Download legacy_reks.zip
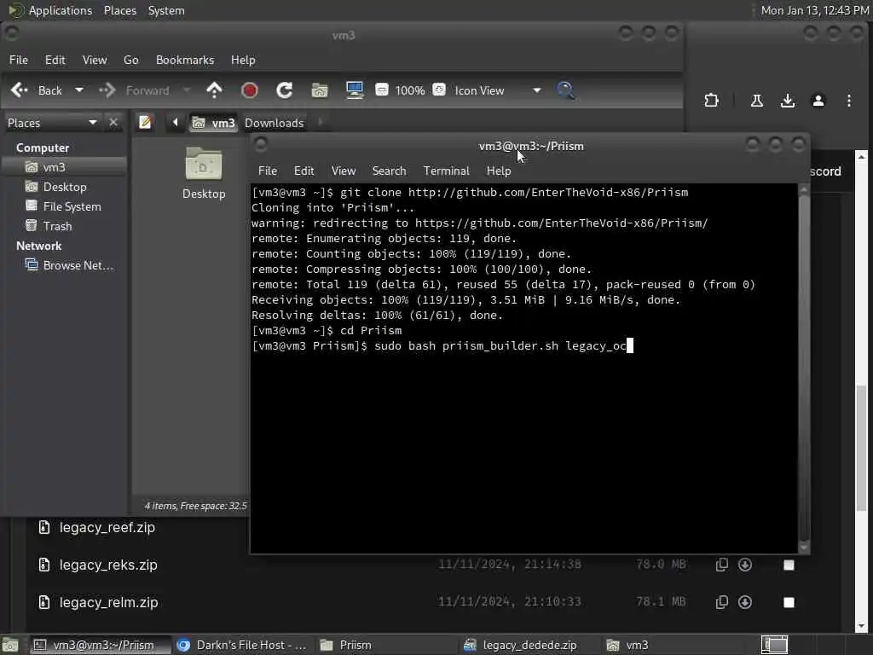Image resolution: width=873 pixels, height=655 pixels. tap(745, 565)
